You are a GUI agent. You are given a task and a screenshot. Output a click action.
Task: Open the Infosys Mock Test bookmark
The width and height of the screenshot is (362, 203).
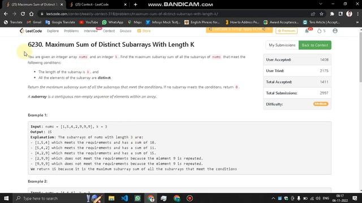[x=163, y=23]
